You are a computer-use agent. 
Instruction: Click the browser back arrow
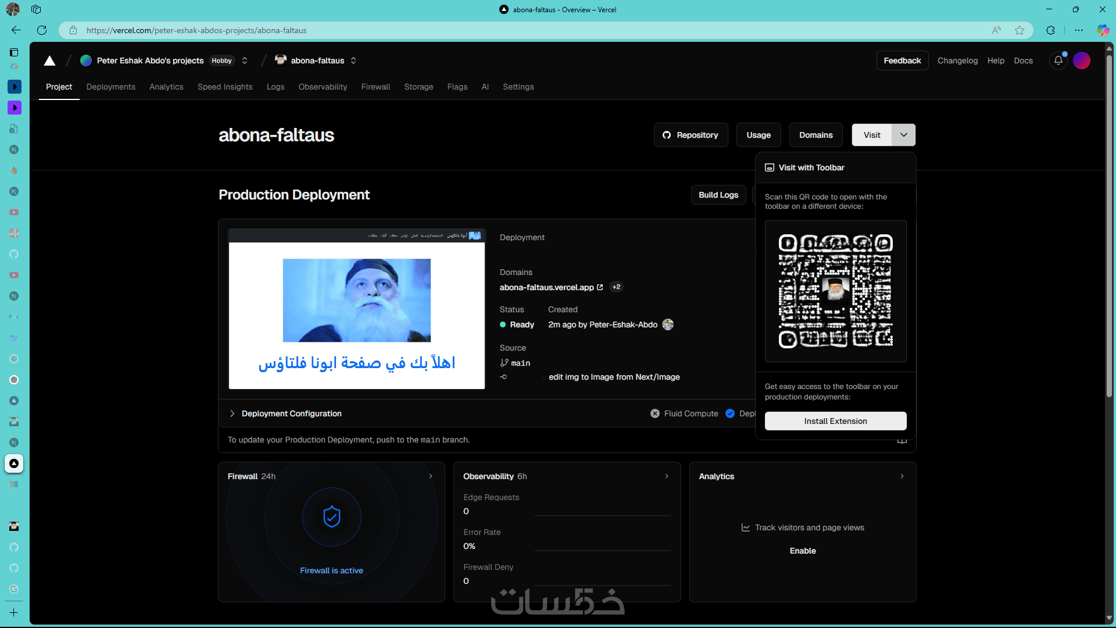pyautogui.click(x=16, y=30)
